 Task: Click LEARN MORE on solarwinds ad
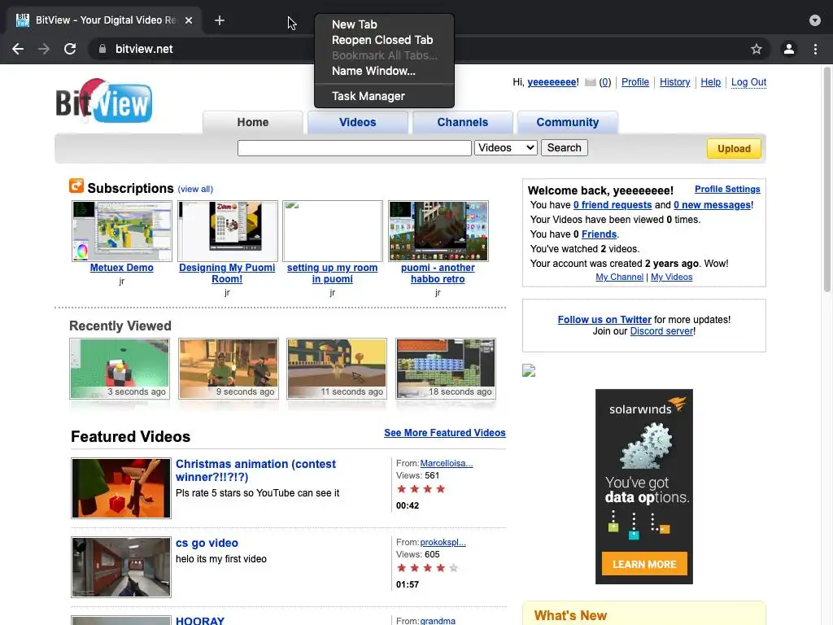click(644, 564)
